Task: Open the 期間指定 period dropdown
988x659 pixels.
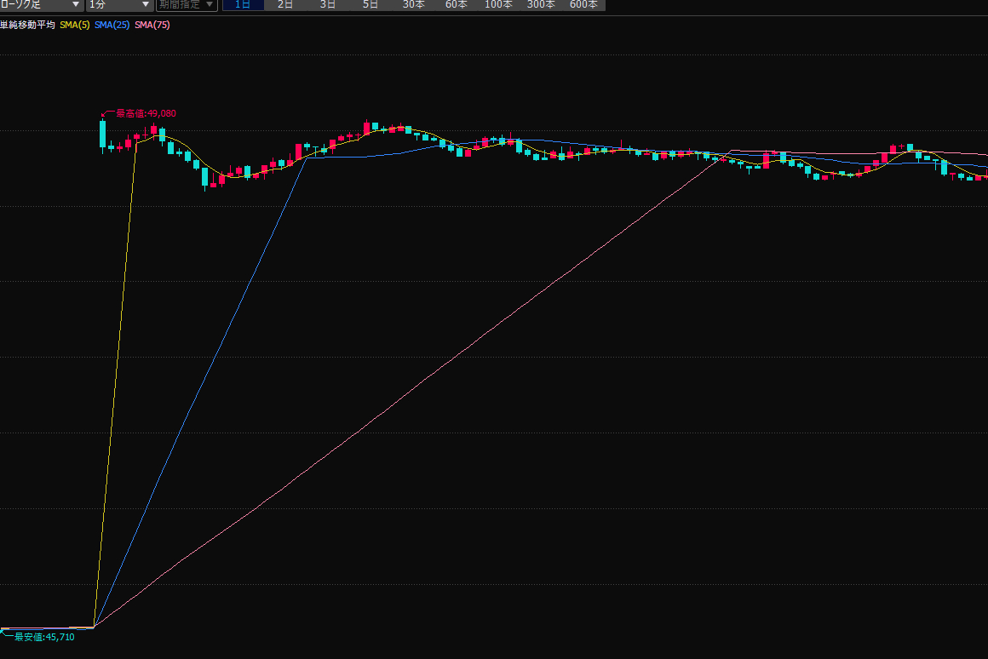Action: [x=186, y=4]
